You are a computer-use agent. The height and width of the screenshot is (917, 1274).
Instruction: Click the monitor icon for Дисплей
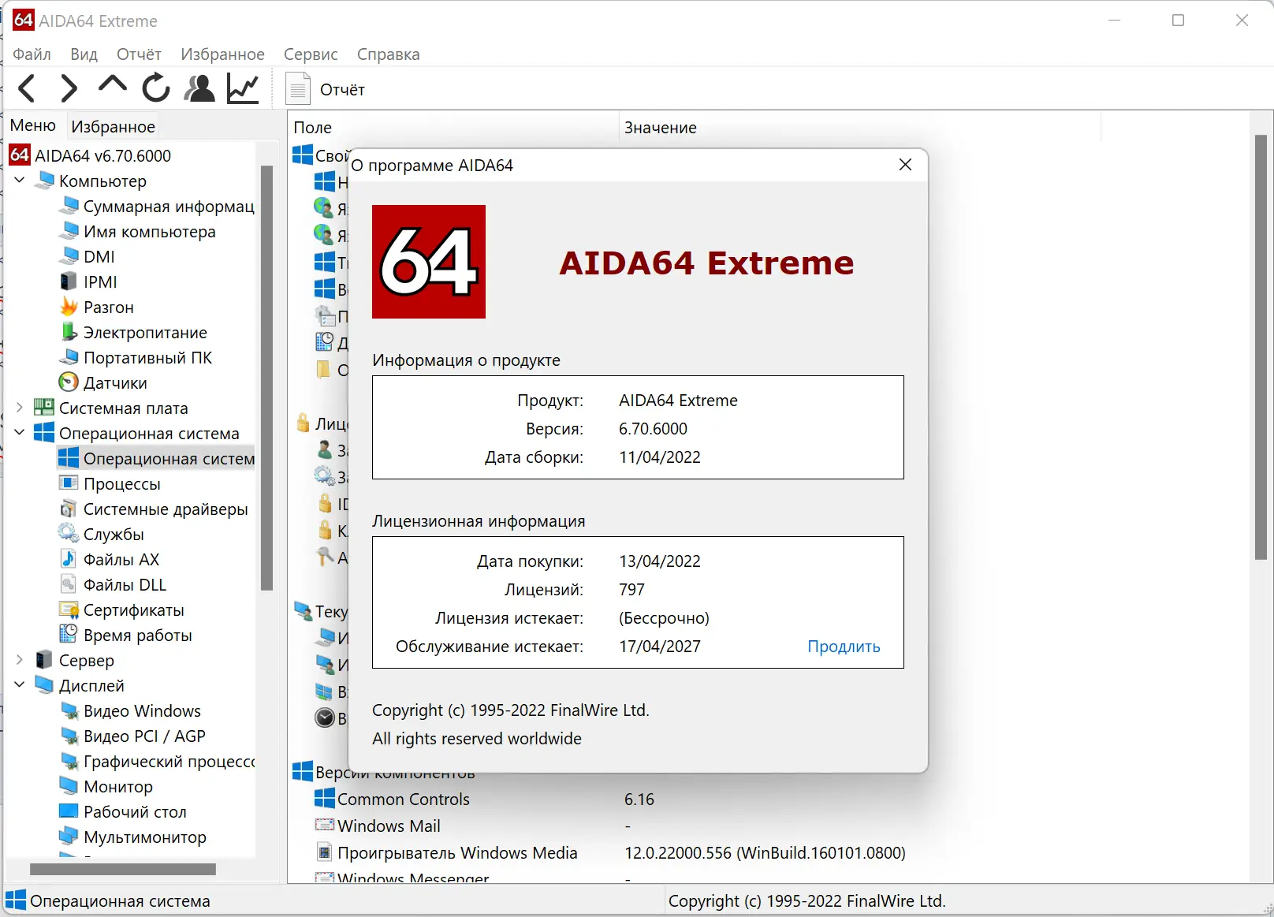point(44,685)
